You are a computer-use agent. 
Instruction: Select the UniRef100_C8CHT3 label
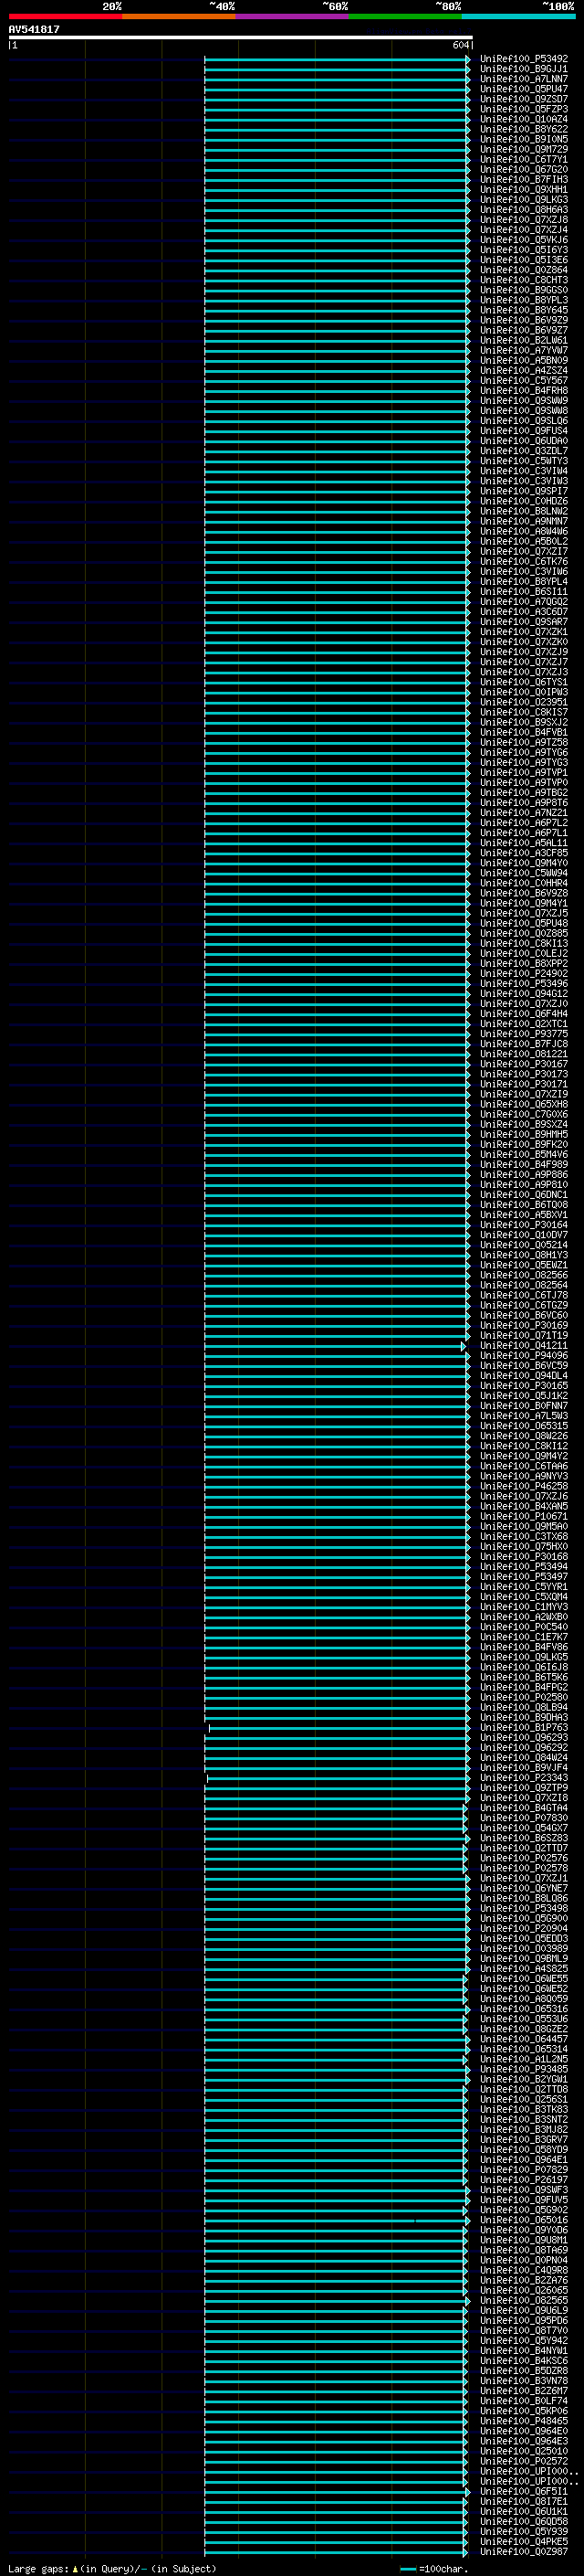point(523,280)
